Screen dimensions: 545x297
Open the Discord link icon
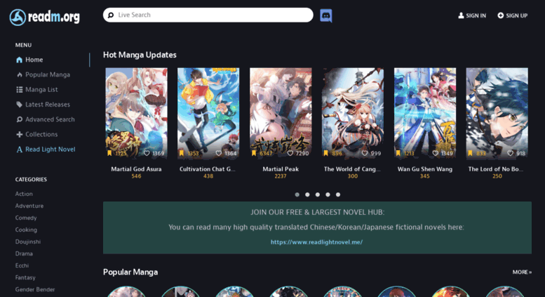tap(325, 15)
